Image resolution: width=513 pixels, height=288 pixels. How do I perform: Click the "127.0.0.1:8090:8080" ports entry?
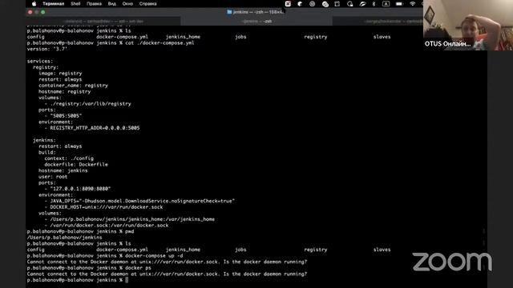click(80, 189)
